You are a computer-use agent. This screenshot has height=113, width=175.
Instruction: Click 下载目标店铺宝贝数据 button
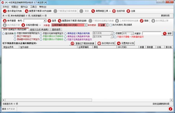click(x=101, y=21)
